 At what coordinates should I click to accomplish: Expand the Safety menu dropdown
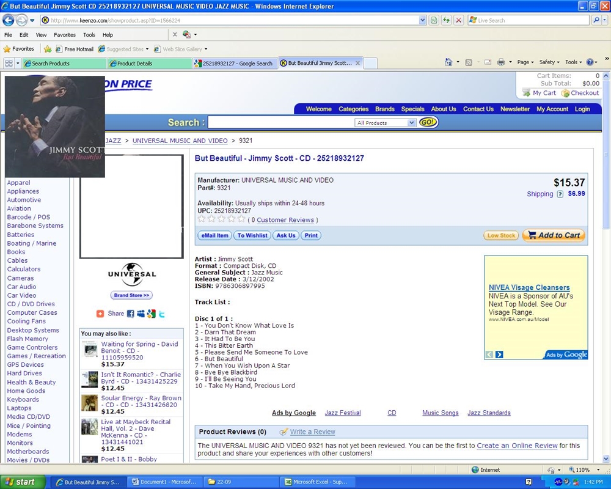click(549, 62)
